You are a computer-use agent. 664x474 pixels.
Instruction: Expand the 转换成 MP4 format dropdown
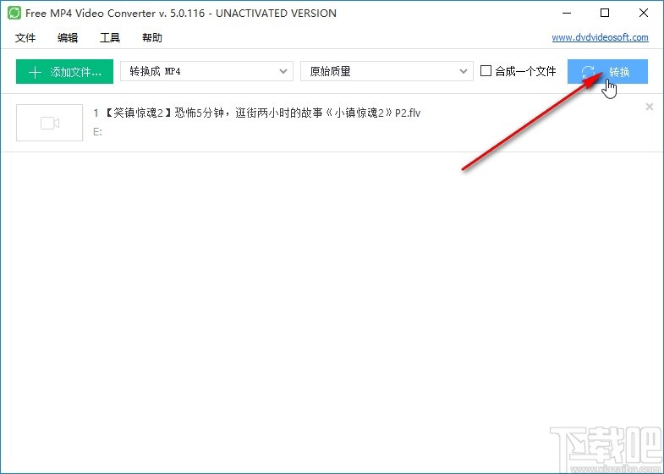click(206, 71)
